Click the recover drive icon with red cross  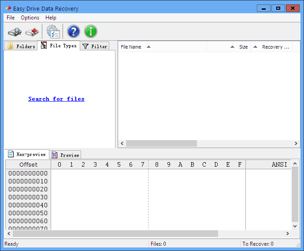click(32, 32)
